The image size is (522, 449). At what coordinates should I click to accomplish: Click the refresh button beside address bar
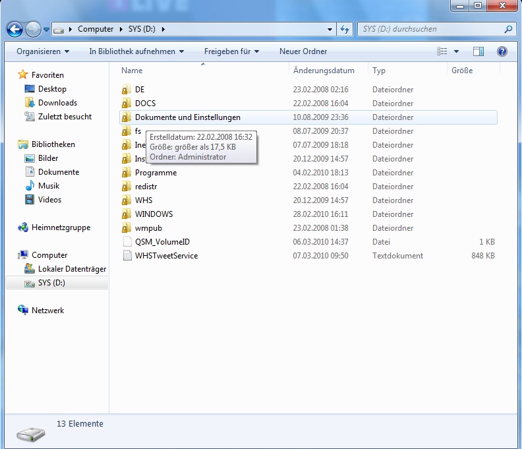pos(345,30)
